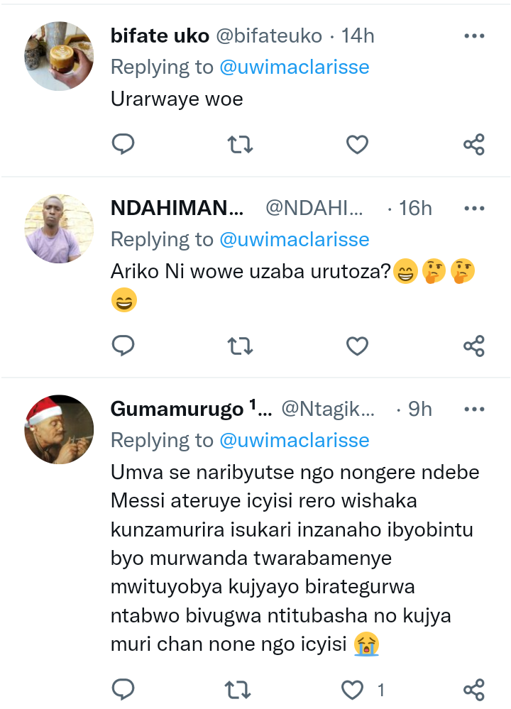Open more options on NDAHIMAN tweet
Screen dimensions: 511x709
pos(473,208)
